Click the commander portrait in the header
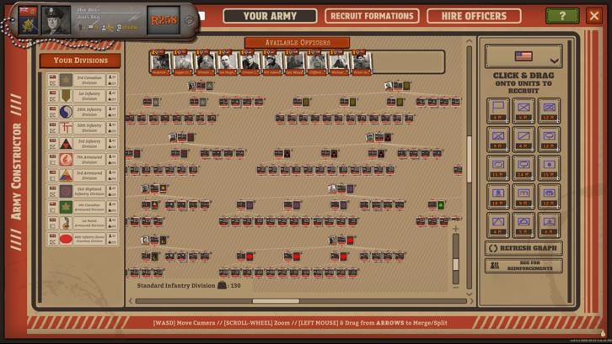The image size is (612, 344). pyautogui.click(x=56, y=20)
